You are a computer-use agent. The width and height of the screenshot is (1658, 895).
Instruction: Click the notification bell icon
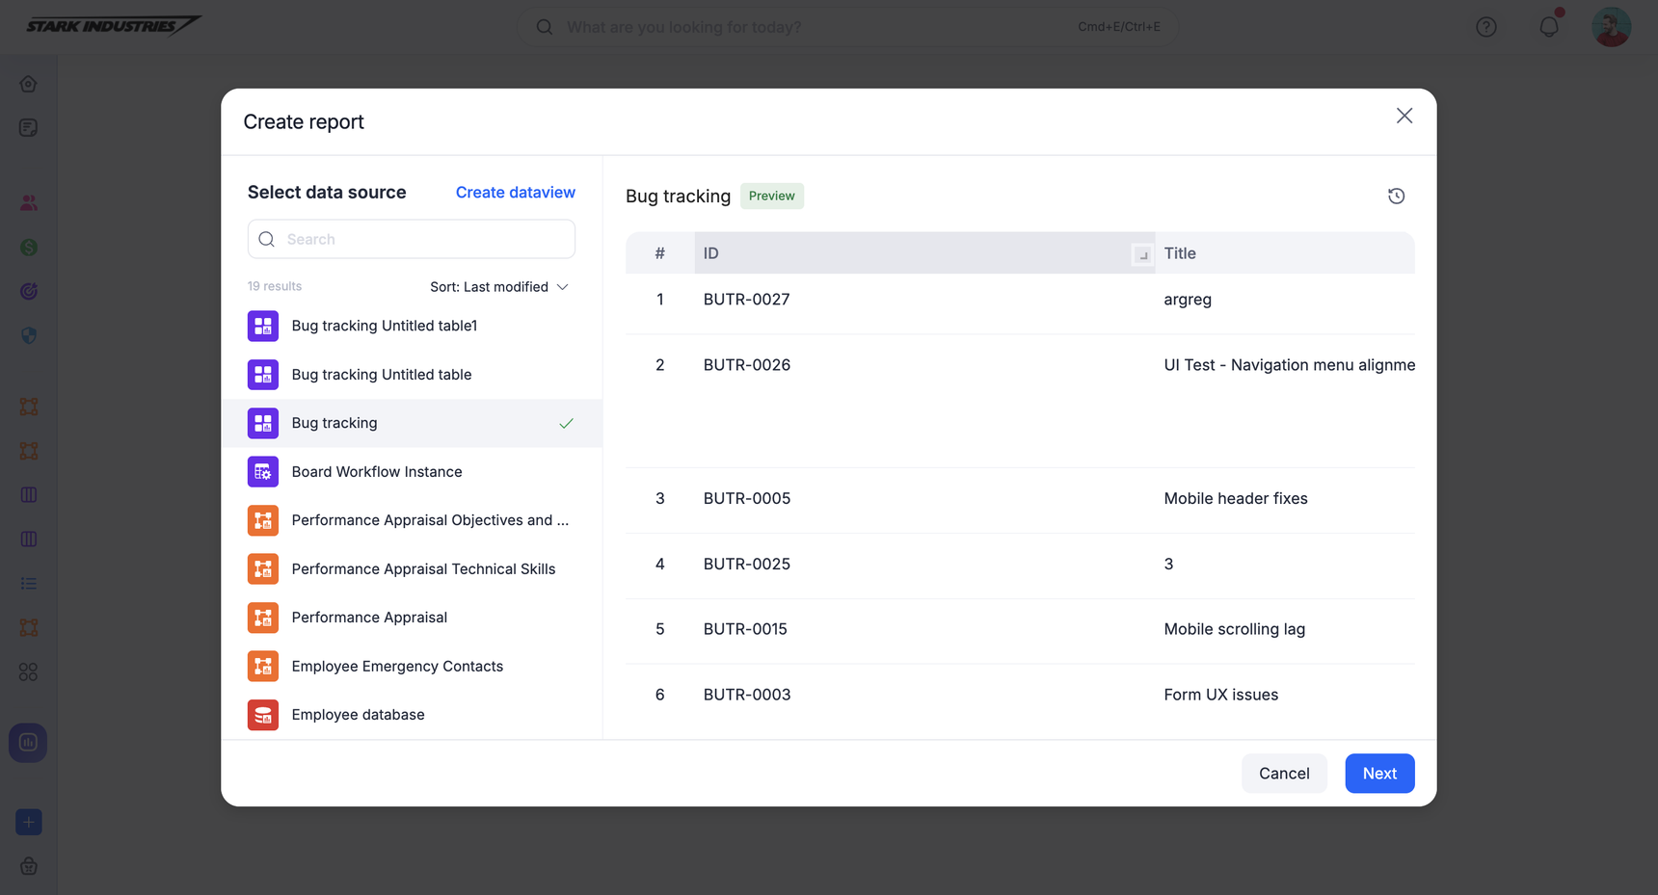[x=1548, y=27]
